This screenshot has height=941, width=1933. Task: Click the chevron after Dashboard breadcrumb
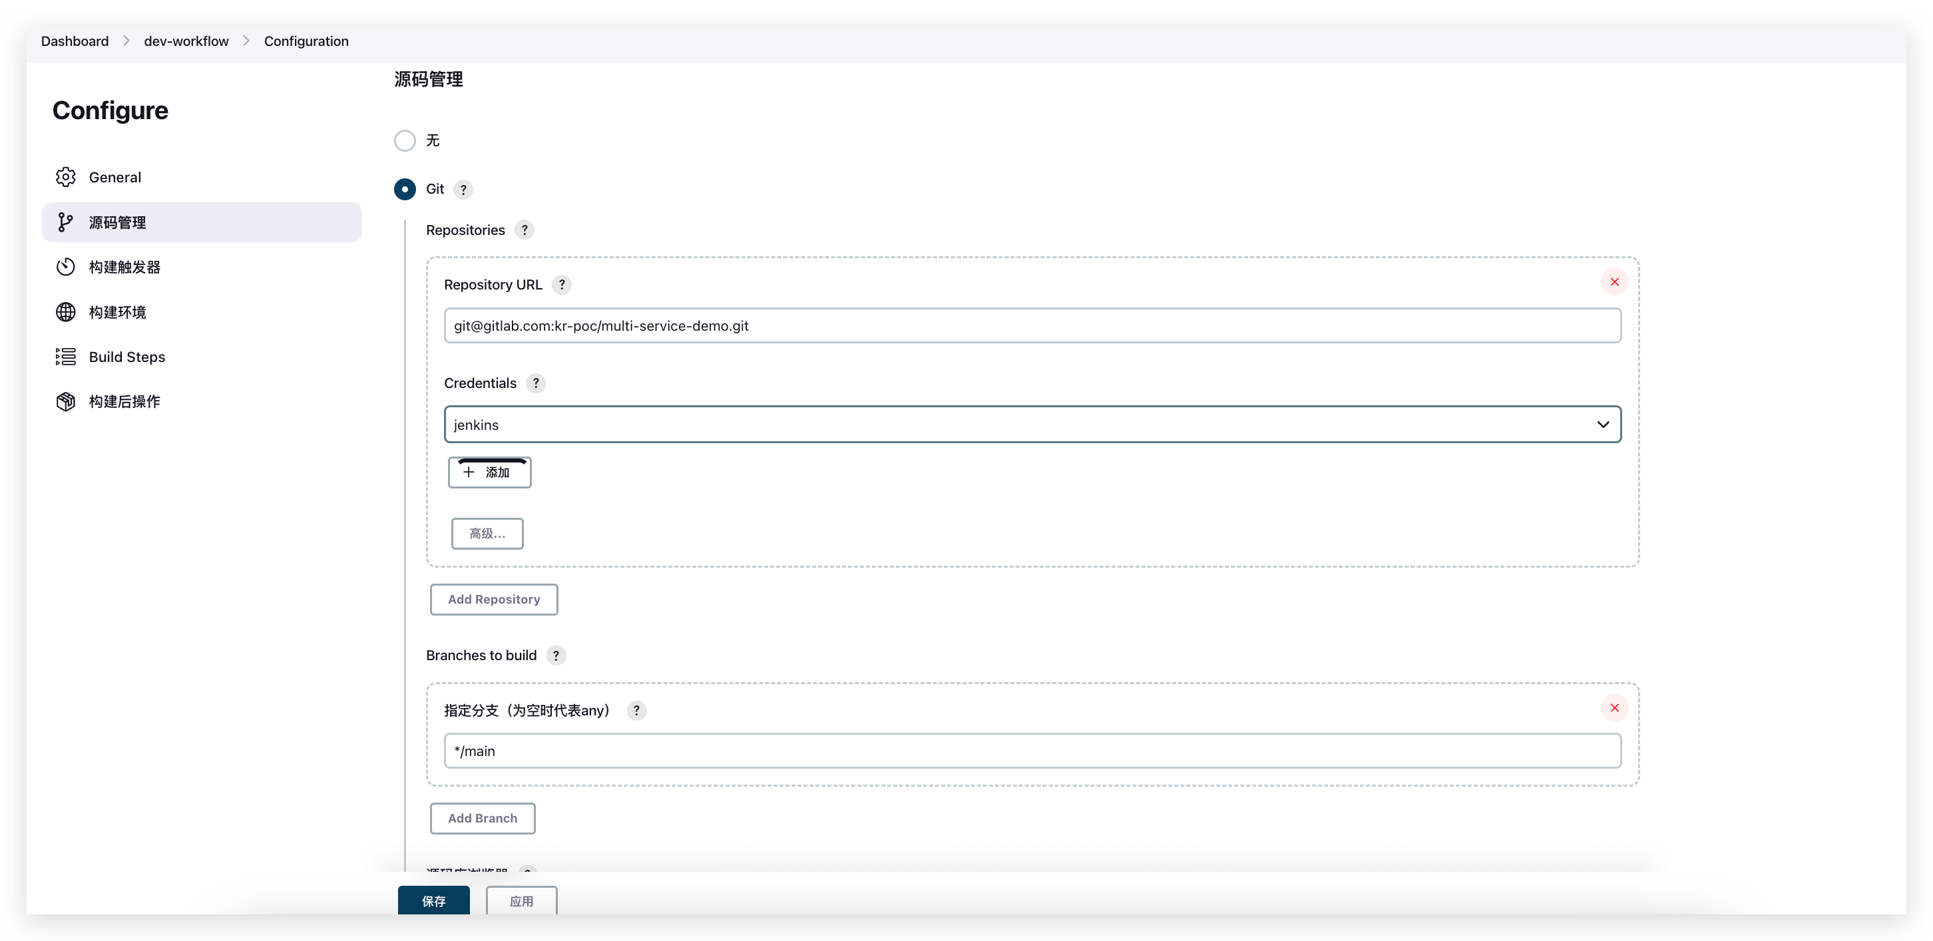point(126,41)
